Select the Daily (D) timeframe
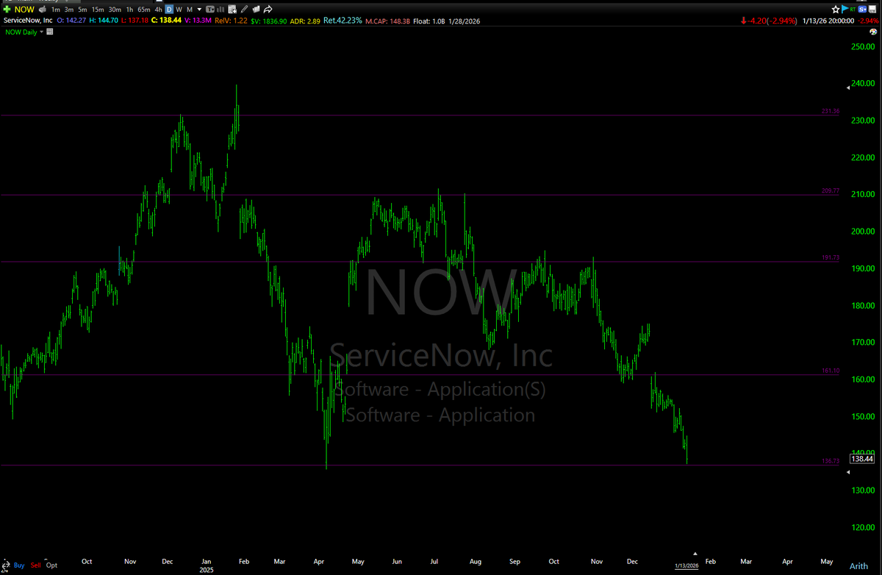The width and height of the screenshot is (882, 575). (x=169, y=10)
